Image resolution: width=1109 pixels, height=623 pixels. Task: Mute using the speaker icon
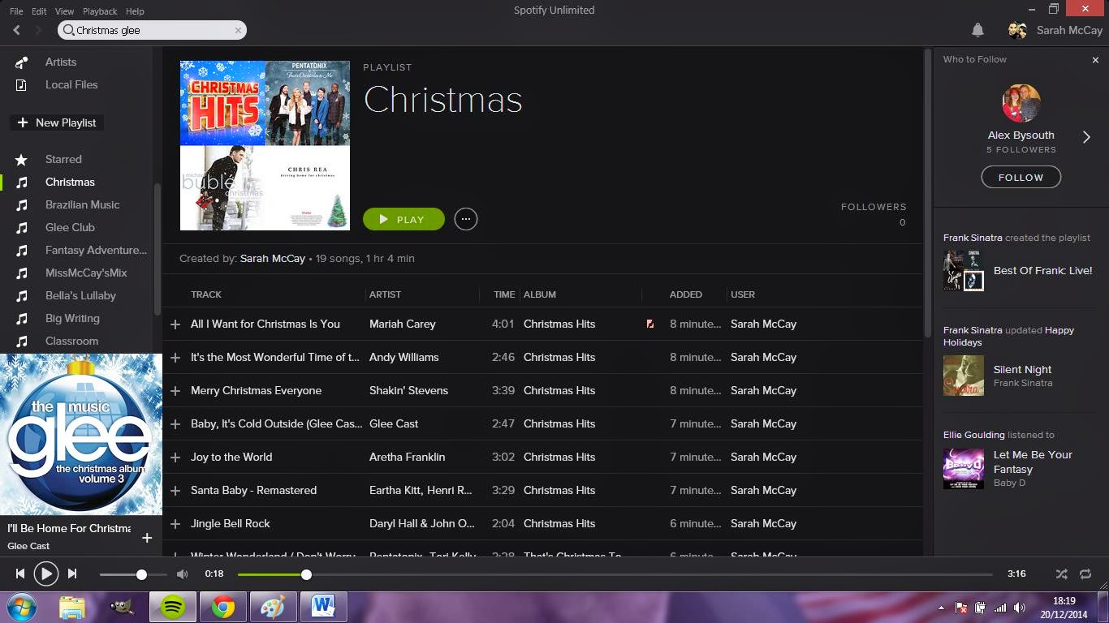(x=183, y=574)
